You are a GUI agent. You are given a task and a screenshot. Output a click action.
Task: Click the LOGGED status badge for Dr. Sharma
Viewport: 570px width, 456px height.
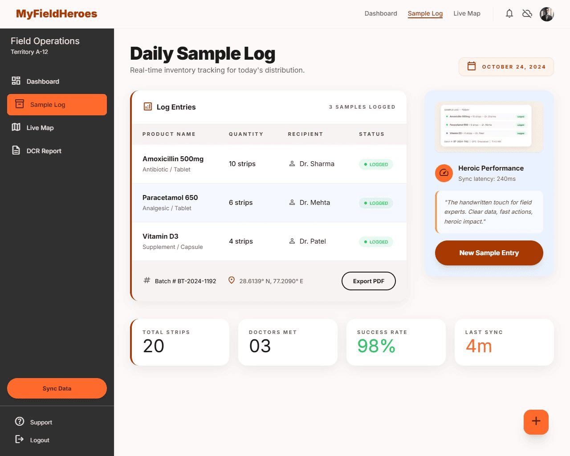pos(376,164)
